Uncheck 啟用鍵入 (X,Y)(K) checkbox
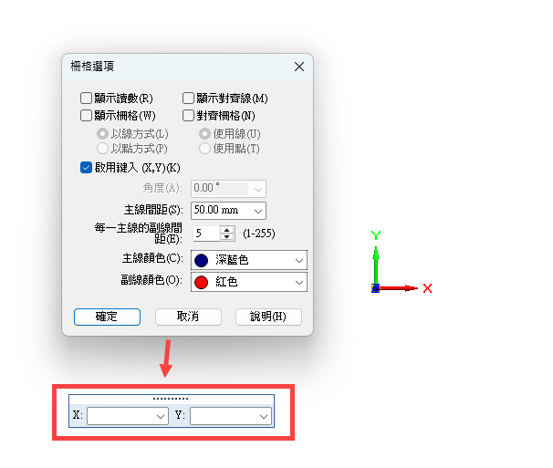 (86, 168)
